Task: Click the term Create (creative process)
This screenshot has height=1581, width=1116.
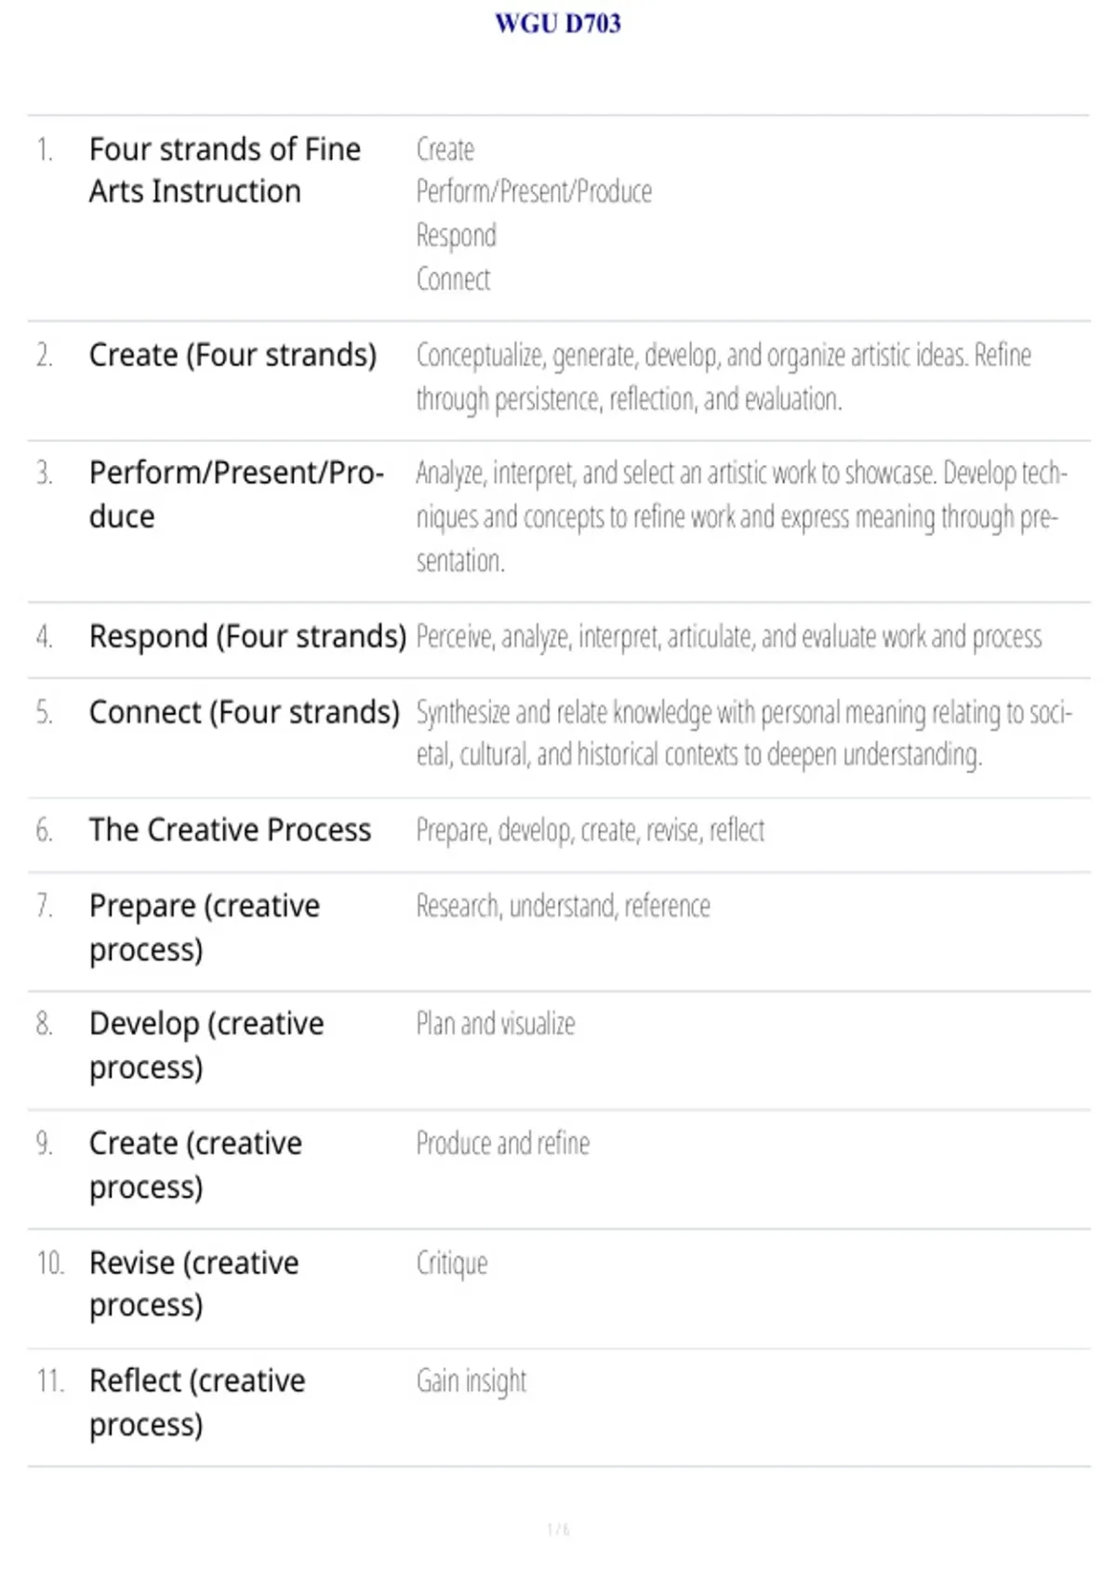Action: pyautogui.click(x=195, y=1165)
